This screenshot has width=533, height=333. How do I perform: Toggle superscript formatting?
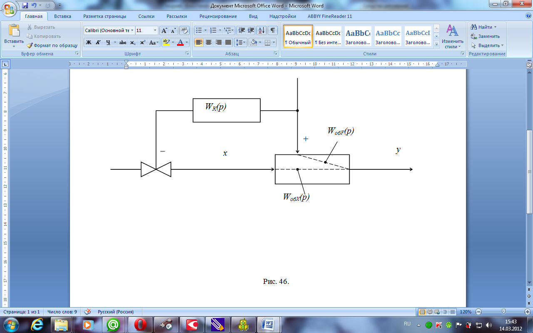(142, 42)
